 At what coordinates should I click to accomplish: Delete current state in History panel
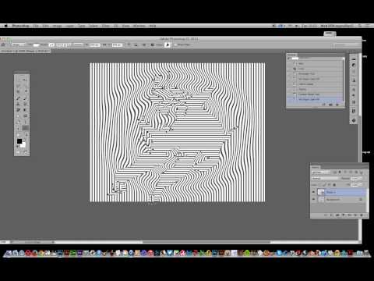(337, 105)
